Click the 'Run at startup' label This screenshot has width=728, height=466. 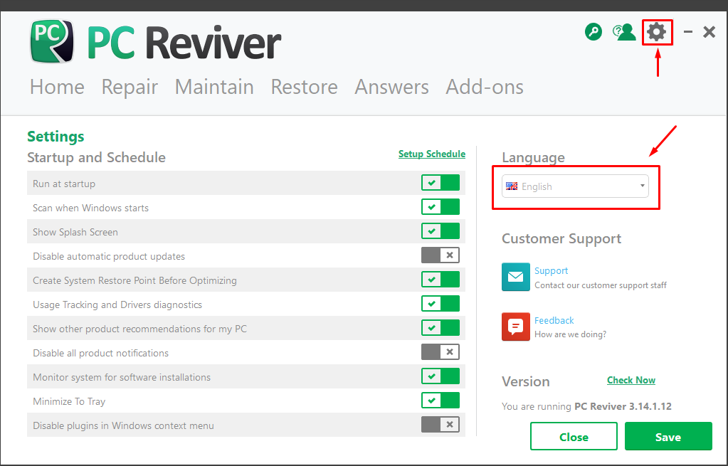pyautogui.click(x=64, y=184)
